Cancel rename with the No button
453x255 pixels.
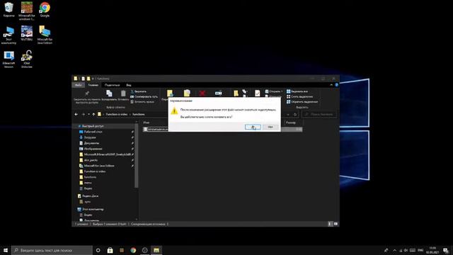coord(270,127)
